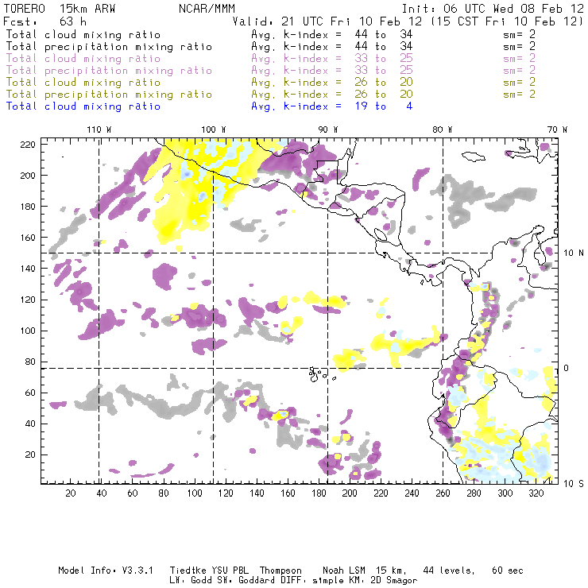Click the "260" tick label on the horizontal axis
588x588 pixels.
point(443,493)
